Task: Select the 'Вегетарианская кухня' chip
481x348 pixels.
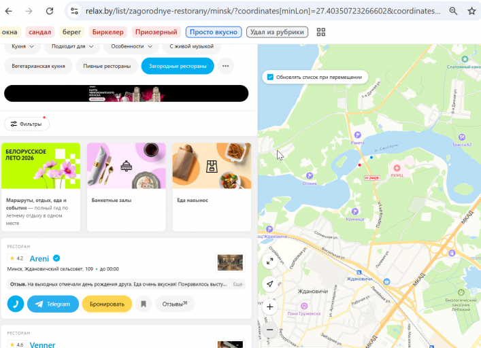Action: click(x=38, y=66)
